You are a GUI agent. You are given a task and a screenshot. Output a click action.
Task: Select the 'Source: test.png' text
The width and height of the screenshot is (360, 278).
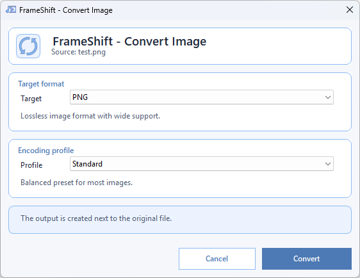[x=79, y=52]
